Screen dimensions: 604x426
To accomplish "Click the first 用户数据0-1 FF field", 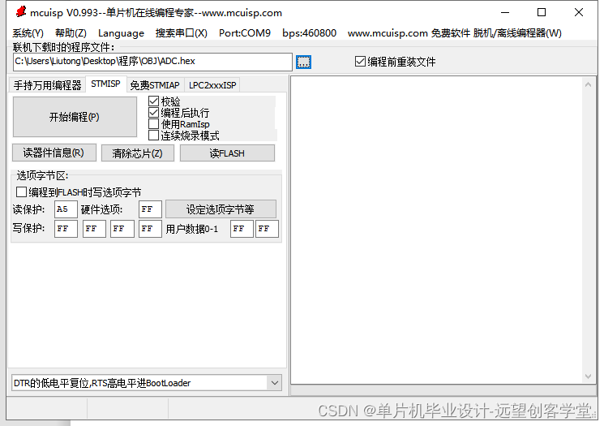I will coord(242,229).
